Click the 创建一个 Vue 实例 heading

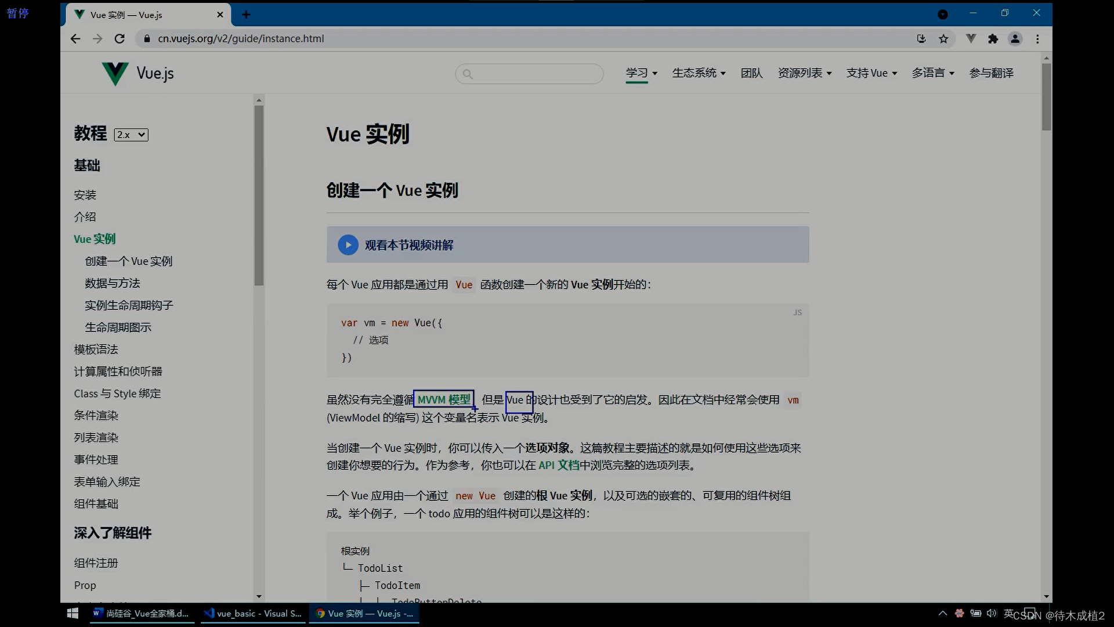[392, 190]
